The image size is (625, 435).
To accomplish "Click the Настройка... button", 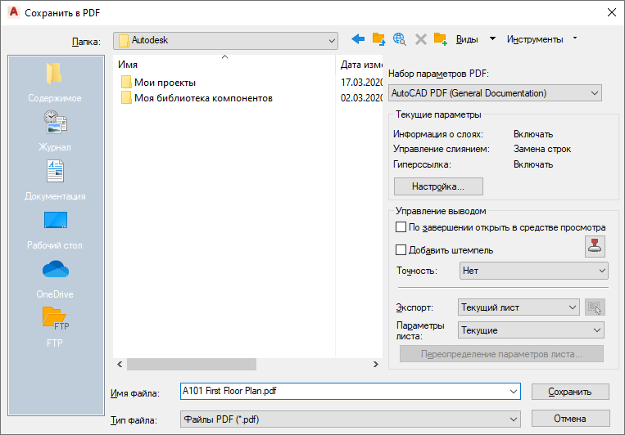I will [x=438, y=186].
